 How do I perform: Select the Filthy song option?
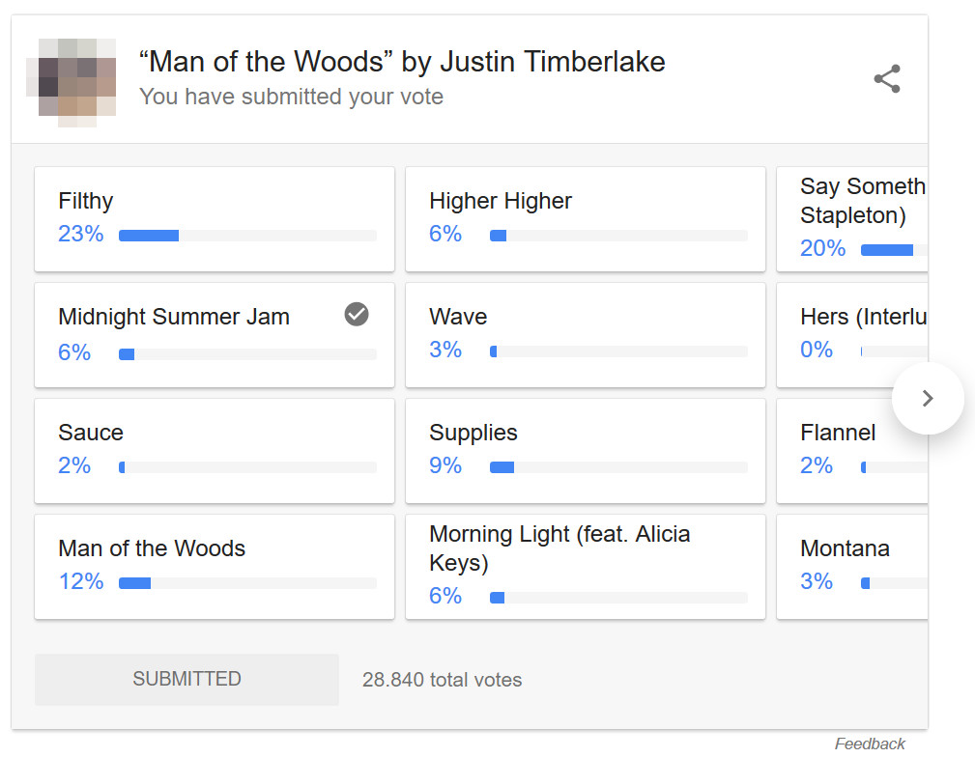[215, 218]
